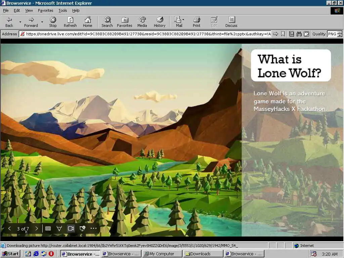The height and width of the screenshot is (258, 344).
Task: Expand the Mail dropdown arrow
Action: (x=183, y=20)
